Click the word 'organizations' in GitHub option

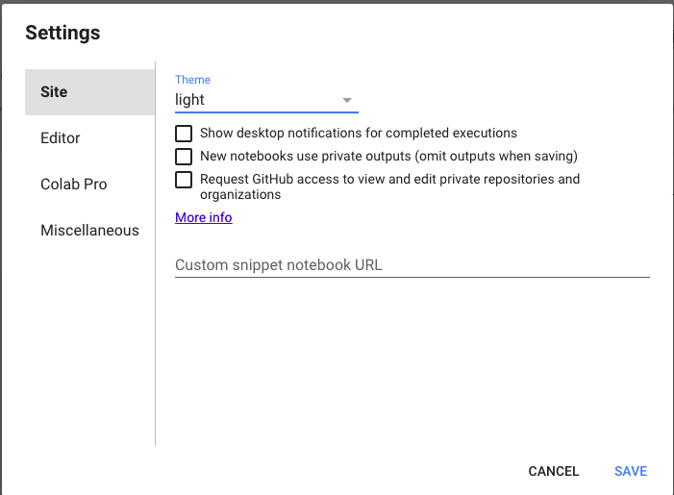(240, 195)
